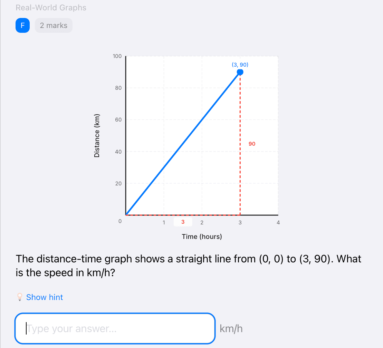Screen dimensions: 383x348
Task: Expand the Real-World Graphs heading
Action: (x=51, y=8)
